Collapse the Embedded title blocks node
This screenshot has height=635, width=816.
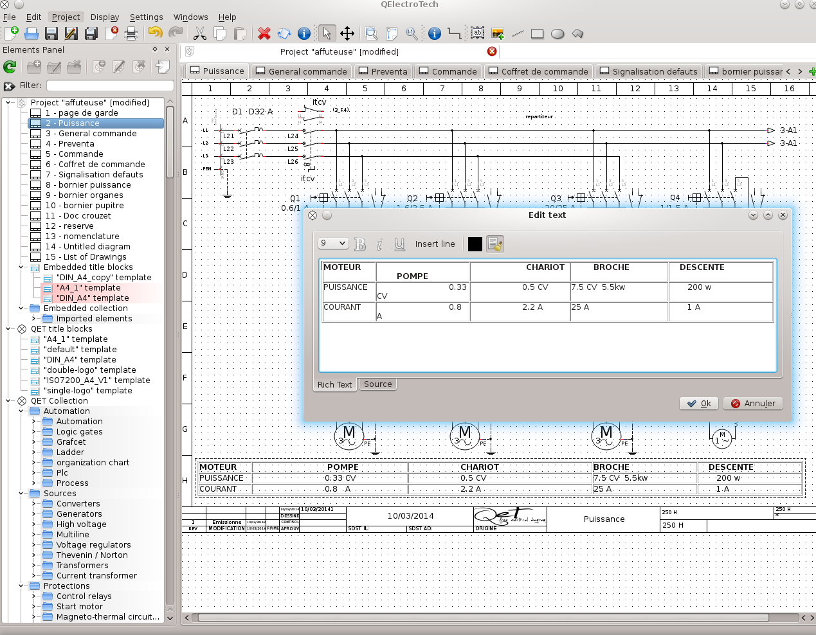(x=21, y=267)
